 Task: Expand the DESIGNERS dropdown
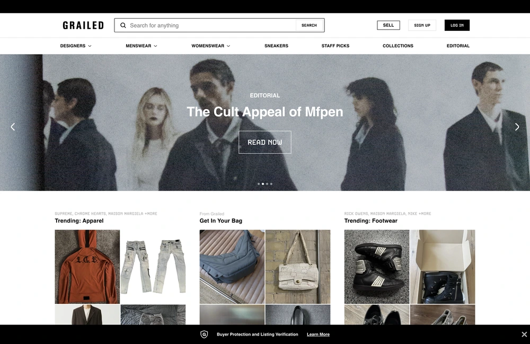75,46
